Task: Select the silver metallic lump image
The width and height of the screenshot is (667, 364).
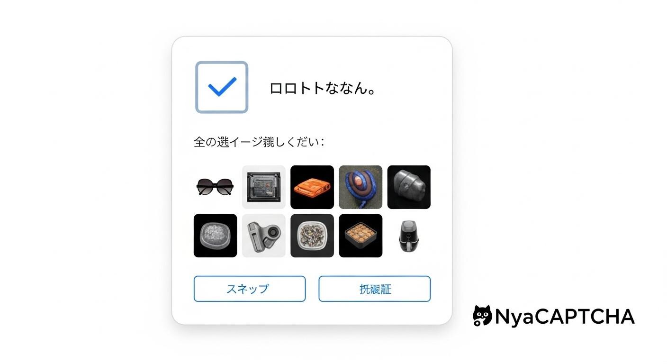Action: 409,187
